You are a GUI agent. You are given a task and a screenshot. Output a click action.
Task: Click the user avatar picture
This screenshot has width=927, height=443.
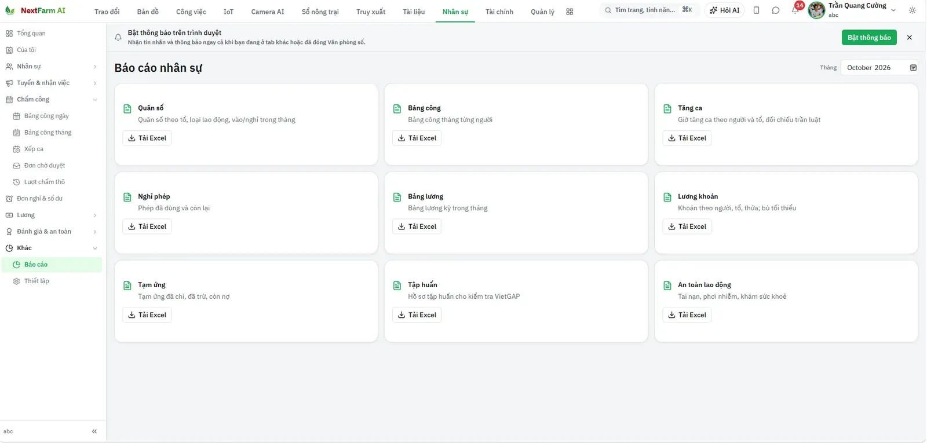click(816, 10)
